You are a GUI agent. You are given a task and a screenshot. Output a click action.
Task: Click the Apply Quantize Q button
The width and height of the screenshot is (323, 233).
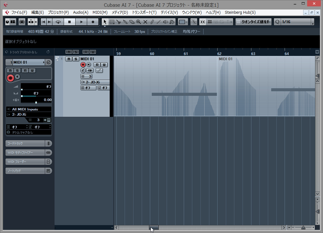277,22
